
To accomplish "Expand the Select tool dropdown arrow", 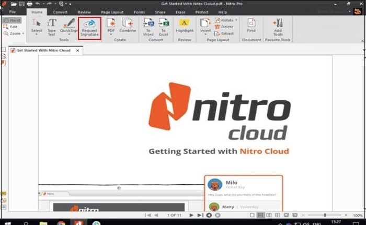I will tap(37, 34).
